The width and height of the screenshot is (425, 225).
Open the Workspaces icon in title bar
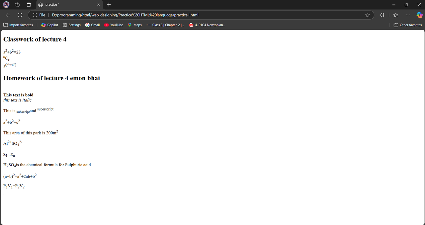[x=17, y=5]
